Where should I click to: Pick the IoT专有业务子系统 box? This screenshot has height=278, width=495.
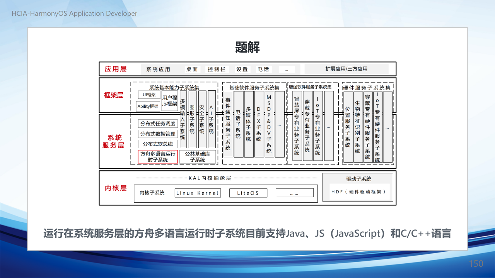click(x=318, y=126)
